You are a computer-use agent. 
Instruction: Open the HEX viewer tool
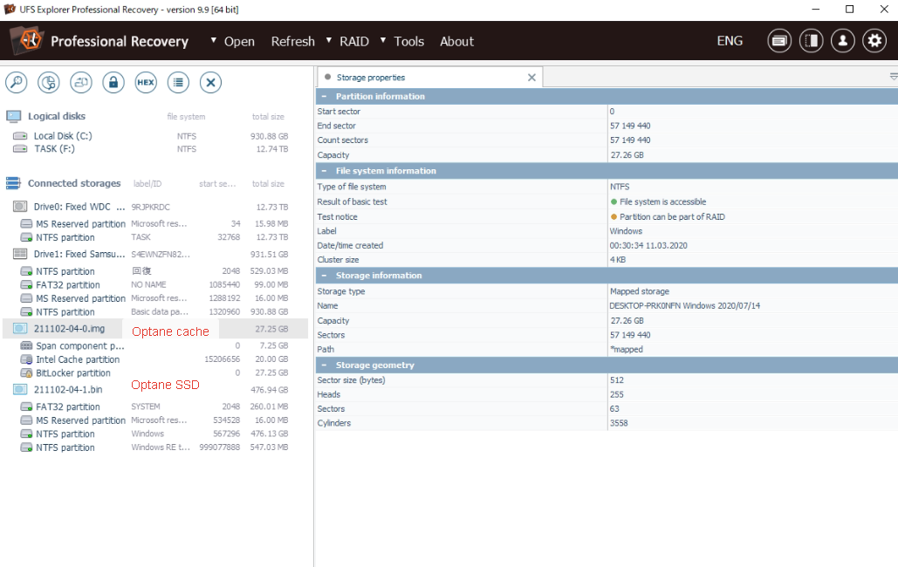coord(146,83)
